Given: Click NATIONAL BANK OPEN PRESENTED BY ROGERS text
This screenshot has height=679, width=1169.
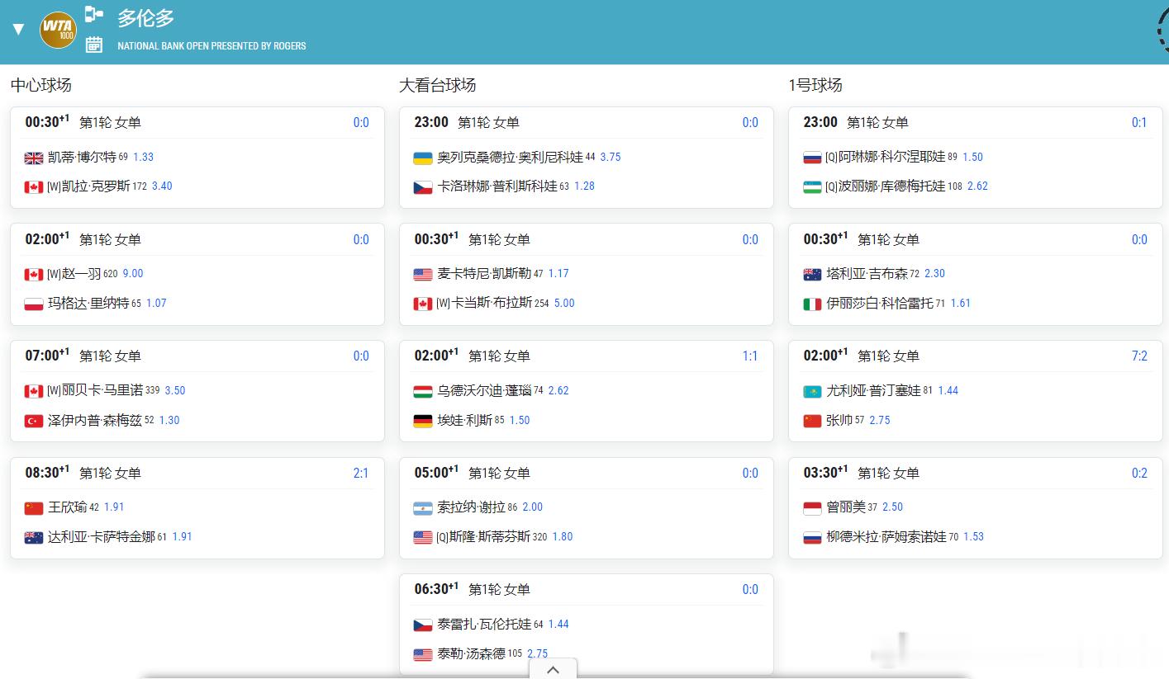Looking at the screenshot, I should [x=211, y=46].
